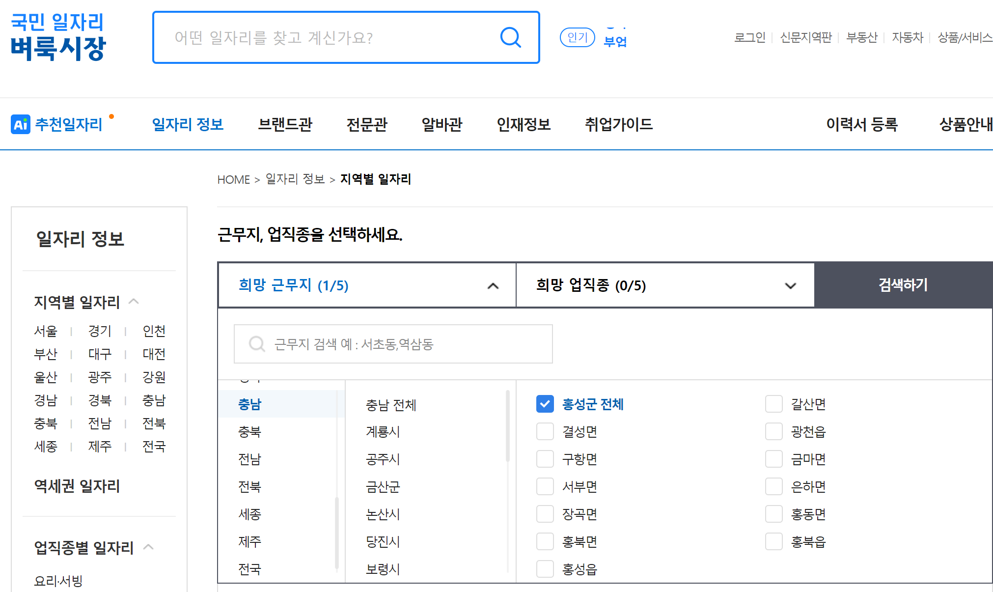Select 계룡시 in the city list
Screen dimensions: 993x592
point(383,431)
